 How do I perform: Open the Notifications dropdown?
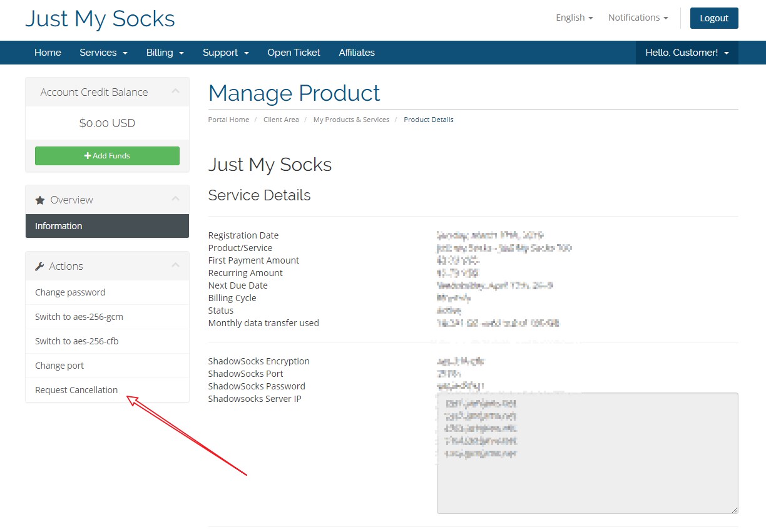638,18
